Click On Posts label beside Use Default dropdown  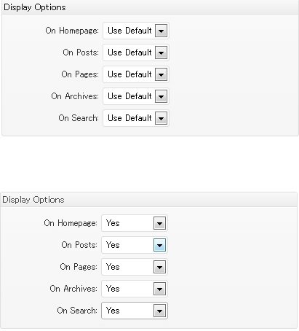coord(81,52)
